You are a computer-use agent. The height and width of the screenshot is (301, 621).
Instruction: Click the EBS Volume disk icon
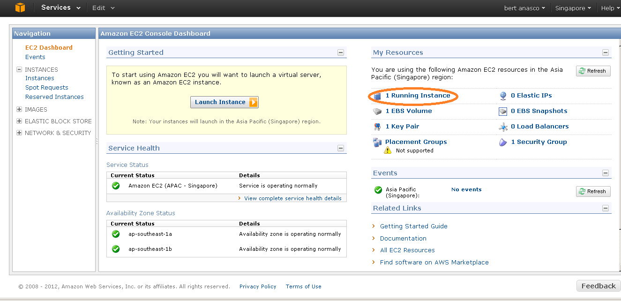(x=378, y=111)
